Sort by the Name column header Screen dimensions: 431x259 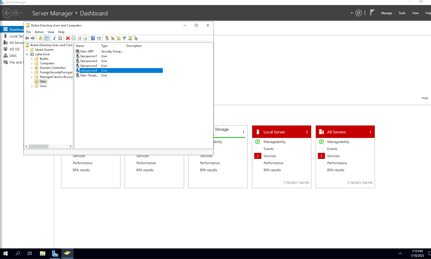(87, 46)
